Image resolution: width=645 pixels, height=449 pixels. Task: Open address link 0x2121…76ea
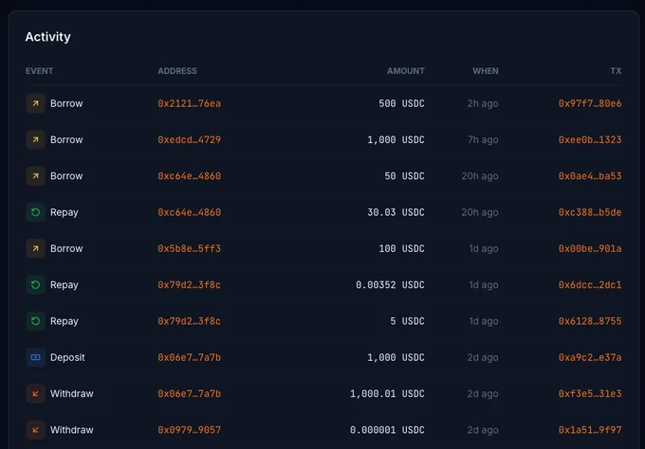[x=189, y=103]
